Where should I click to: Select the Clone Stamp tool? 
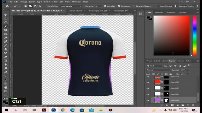[6, 49]
